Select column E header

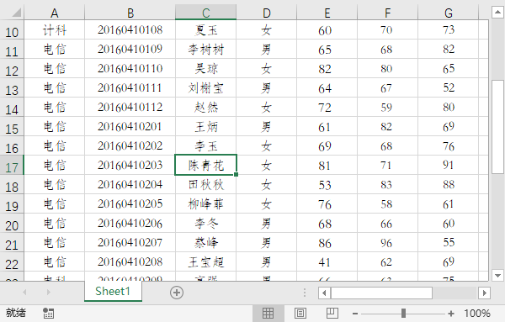point(327,13)
